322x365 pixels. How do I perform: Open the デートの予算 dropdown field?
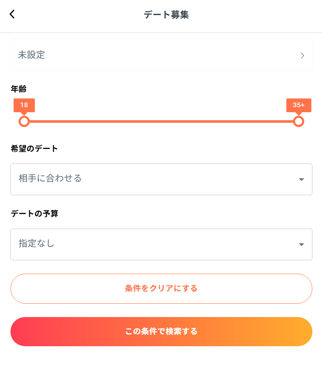(161, 244)
